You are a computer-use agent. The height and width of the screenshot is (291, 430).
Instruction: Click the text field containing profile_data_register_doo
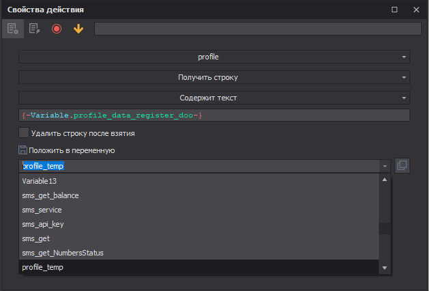point(214,115)
